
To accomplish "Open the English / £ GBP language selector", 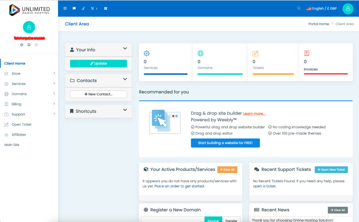I will pyautogui.click(x=321, y=8).
